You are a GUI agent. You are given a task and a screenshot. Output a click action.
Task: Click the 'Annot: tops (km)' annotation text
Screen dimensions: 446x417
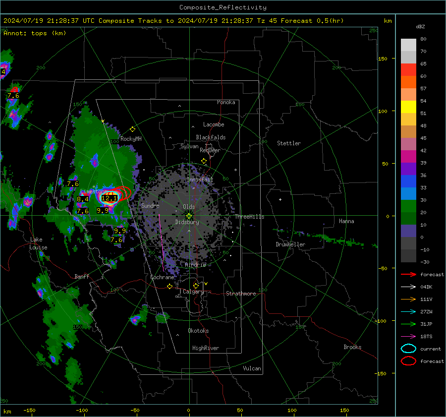(x=35, y=33)
